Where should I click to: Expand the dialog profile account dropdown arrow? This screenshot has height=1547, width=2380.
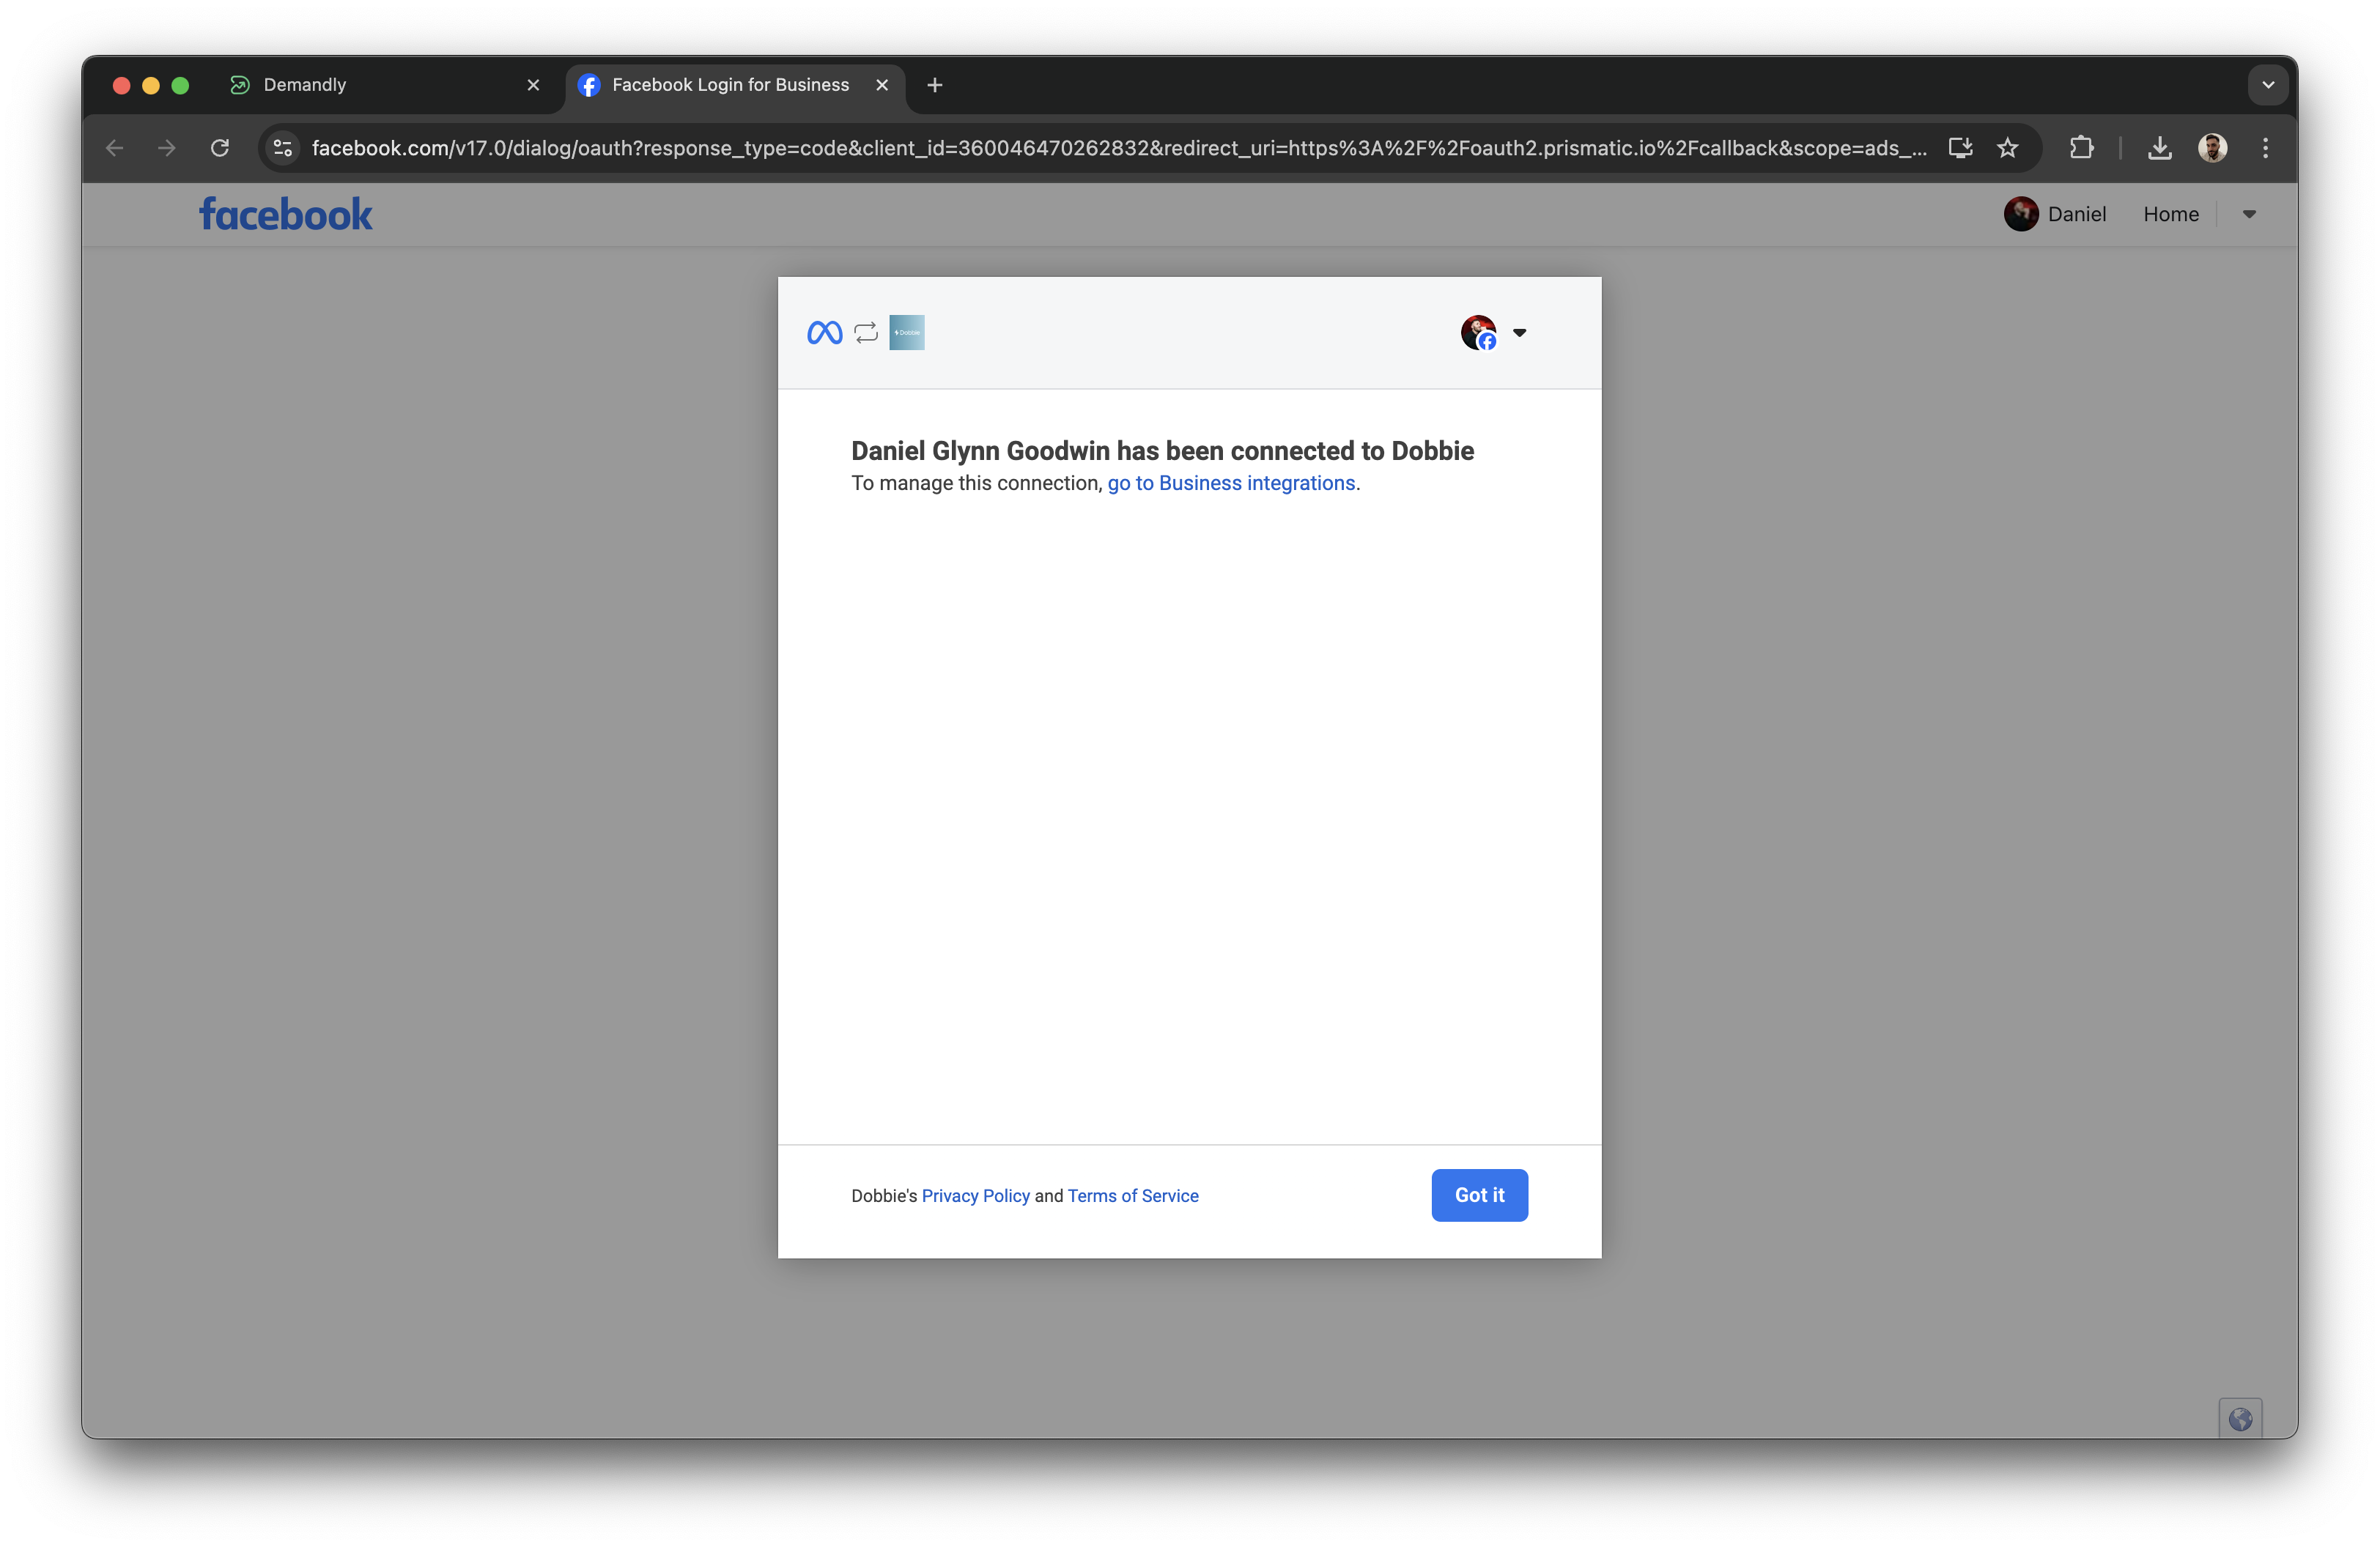(1519, 333)
